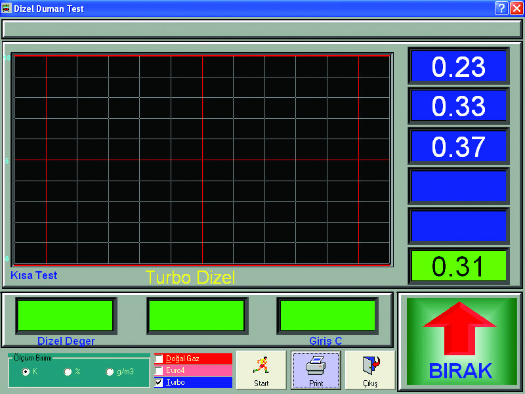The height and width of the screenshot is (394, 525).
Task: Close the Dizel Duman Test window
Action: pyautogui.click(x=516, y=9)
